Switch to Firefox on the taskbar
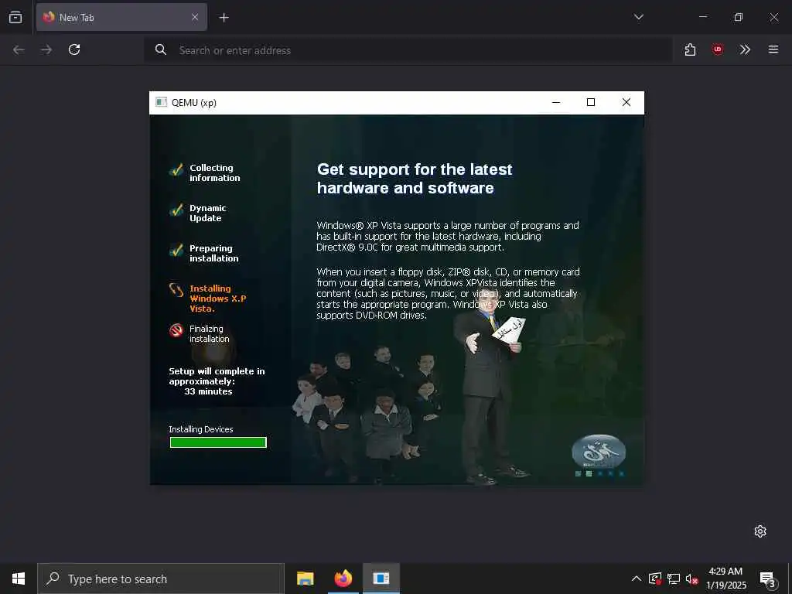The height and width of the screenshot is (594, 792). click(343, 579)
